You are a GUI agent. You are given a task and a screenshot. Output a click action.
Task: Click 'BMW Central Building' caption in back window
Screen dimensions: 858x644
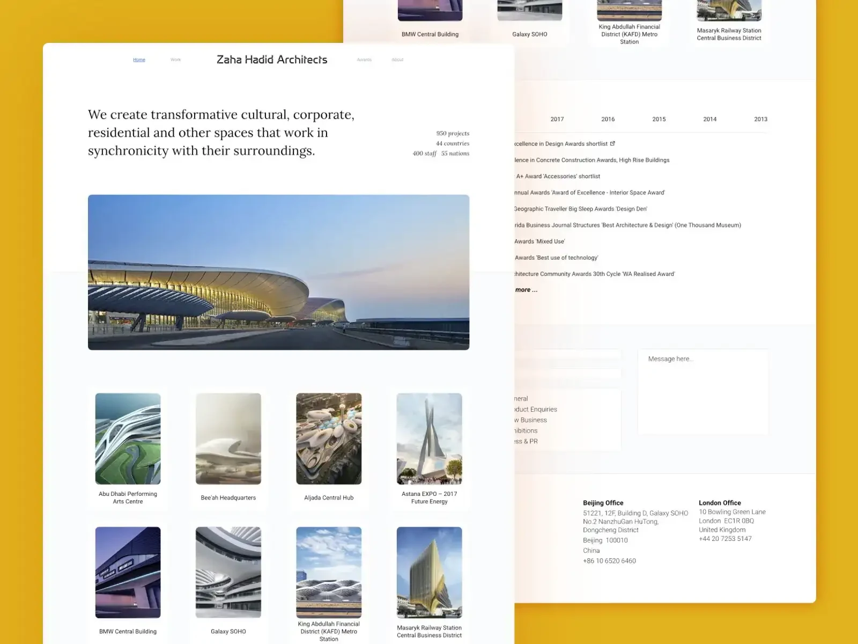[430, 34]
